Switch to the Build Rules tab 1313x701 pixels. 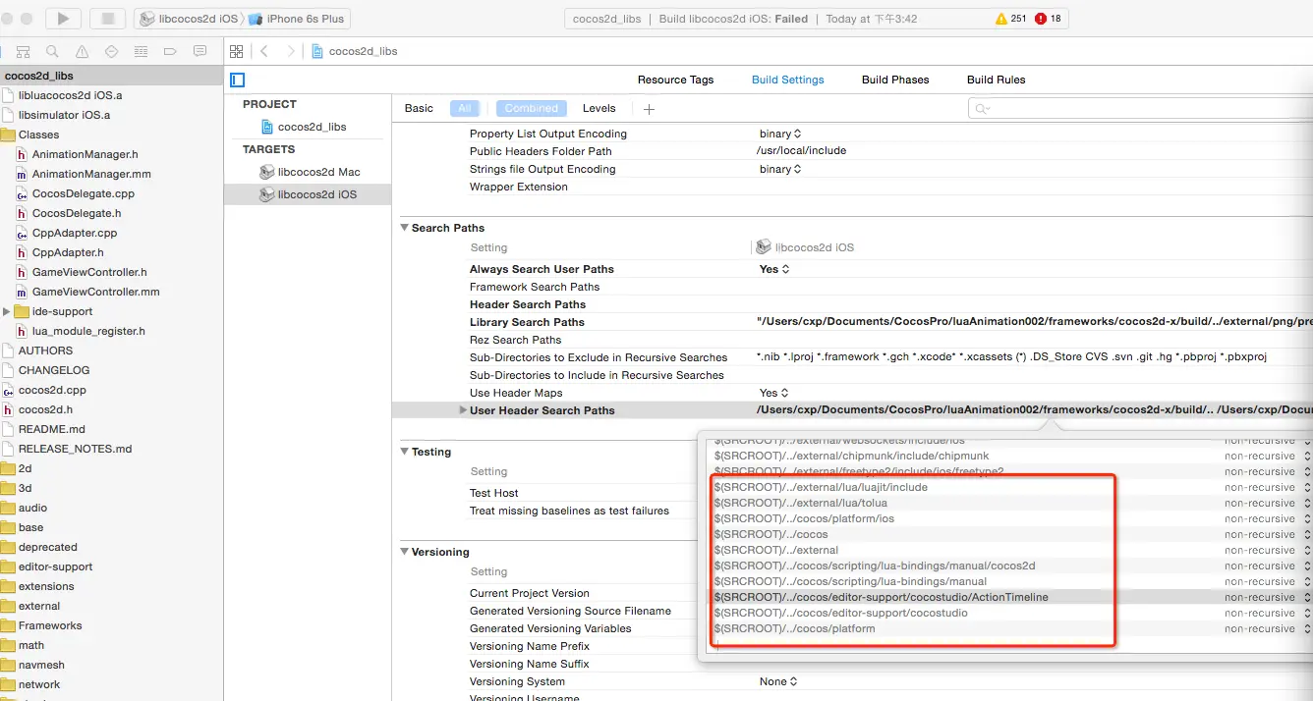click(x=997, y=80)
